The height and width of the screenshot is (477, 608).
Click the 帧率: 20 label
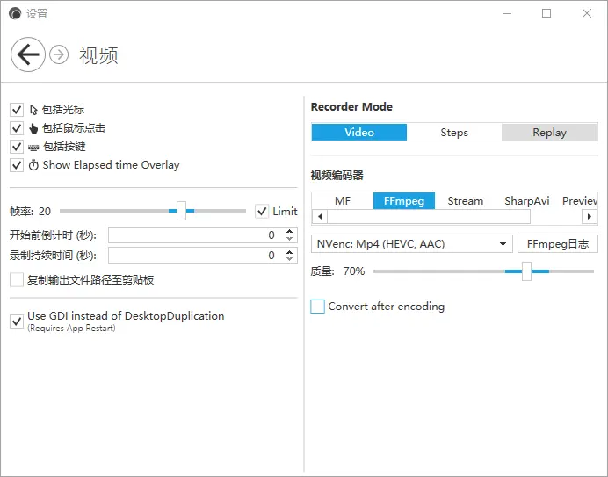click(30, 212)
